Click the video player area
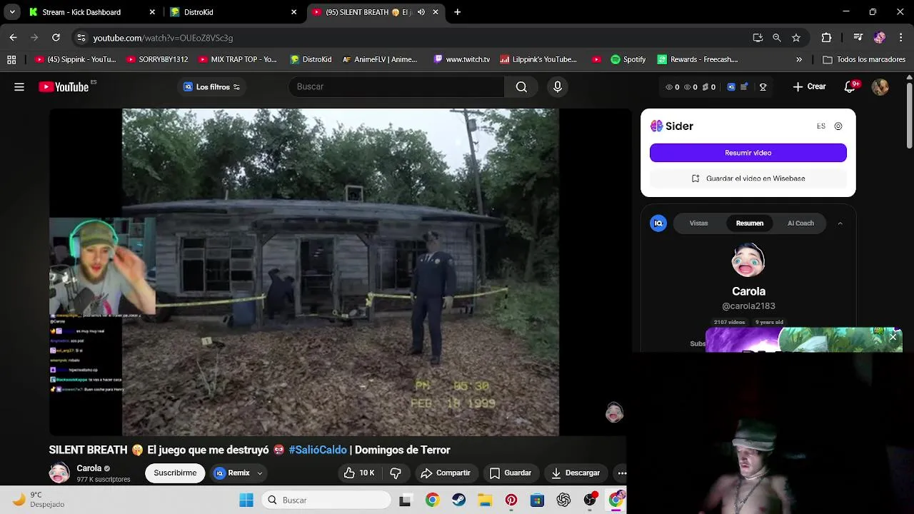Image resolution: width=914 pixels, height=514 pixels. pos(340,272)
